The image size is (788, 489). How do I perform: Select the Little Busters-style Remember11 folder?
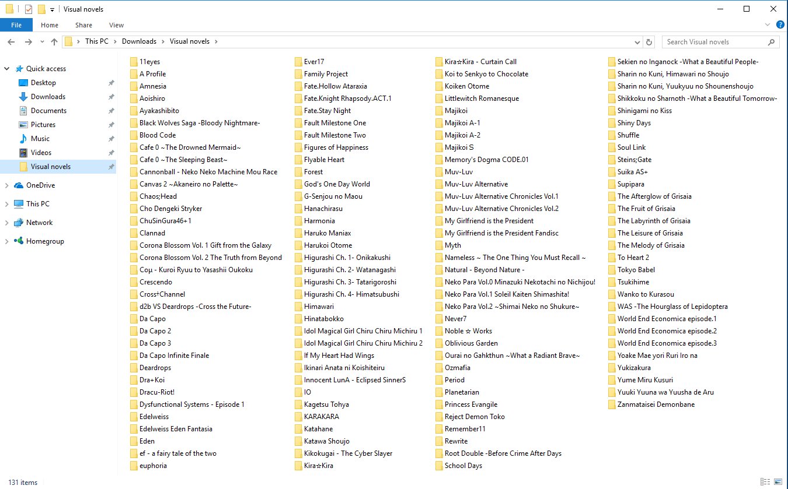click(x=460, y=429)
